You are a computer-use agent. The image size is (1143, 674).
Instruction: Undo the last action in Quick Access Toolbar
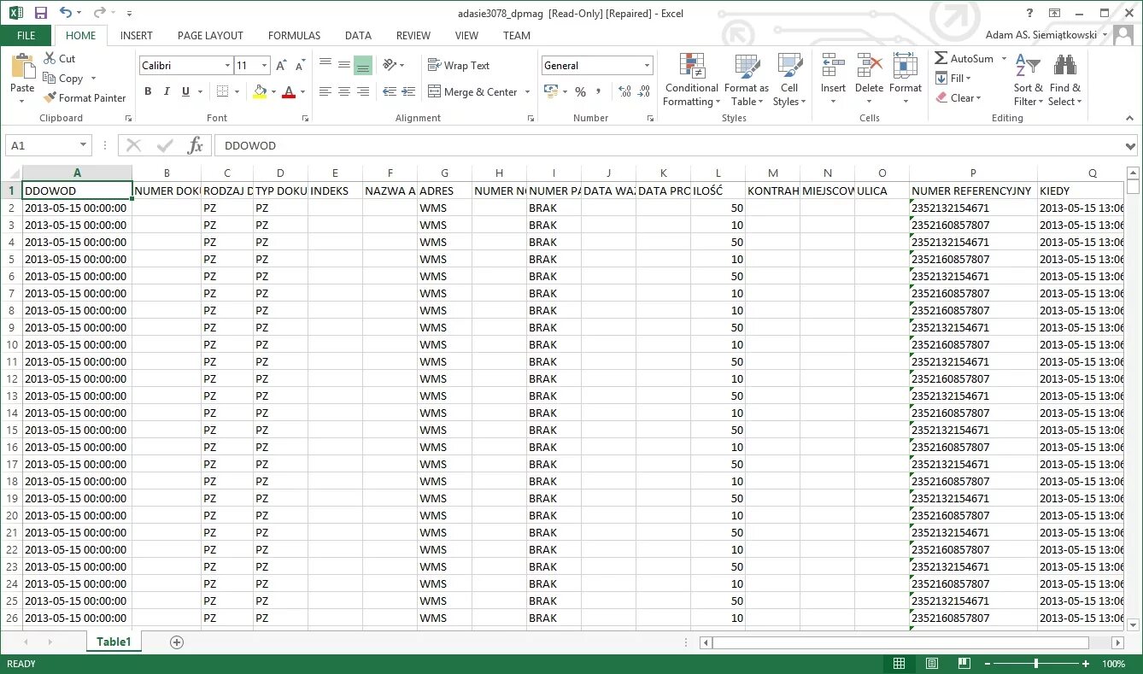point(65,13)
